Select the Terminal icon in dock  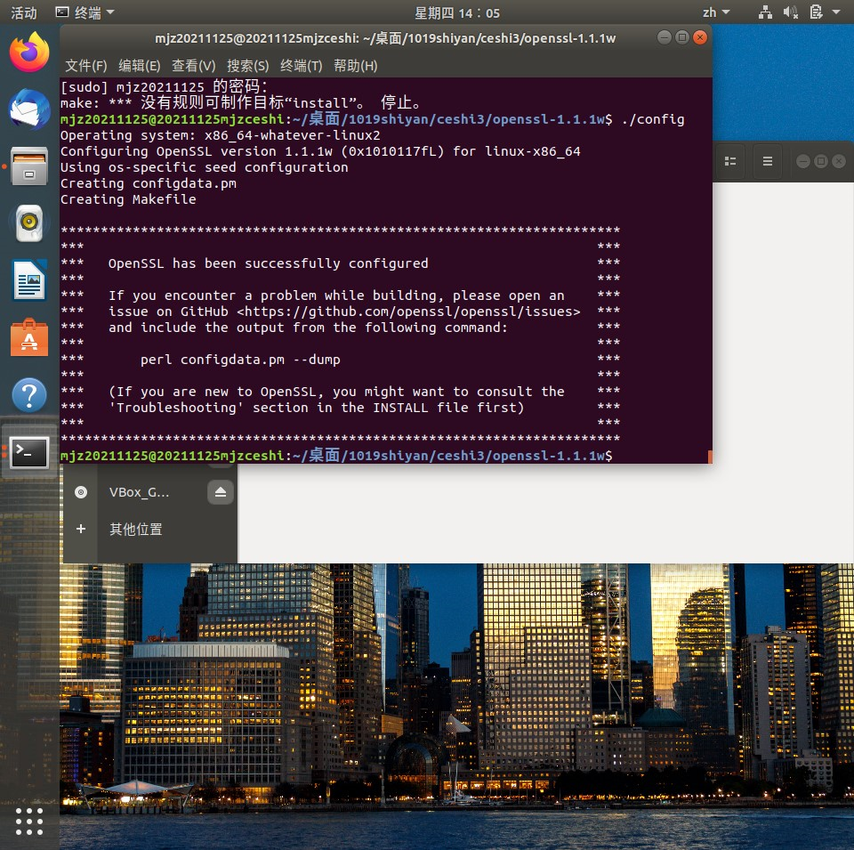29,452
